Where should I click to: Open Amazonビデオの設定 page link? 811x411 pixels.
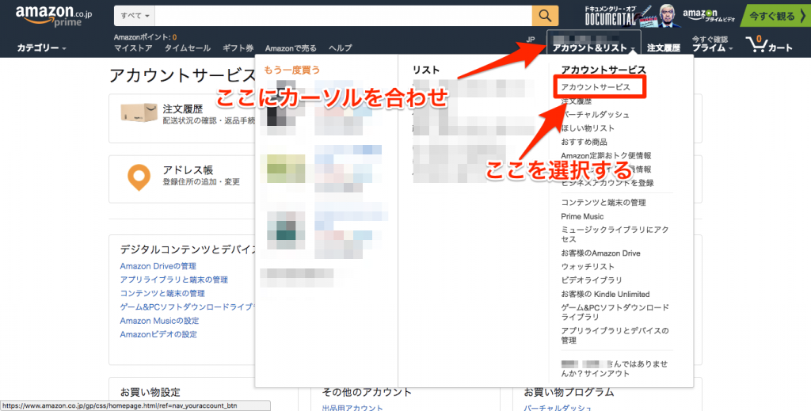pyautogui.click(x=158, y=334)
